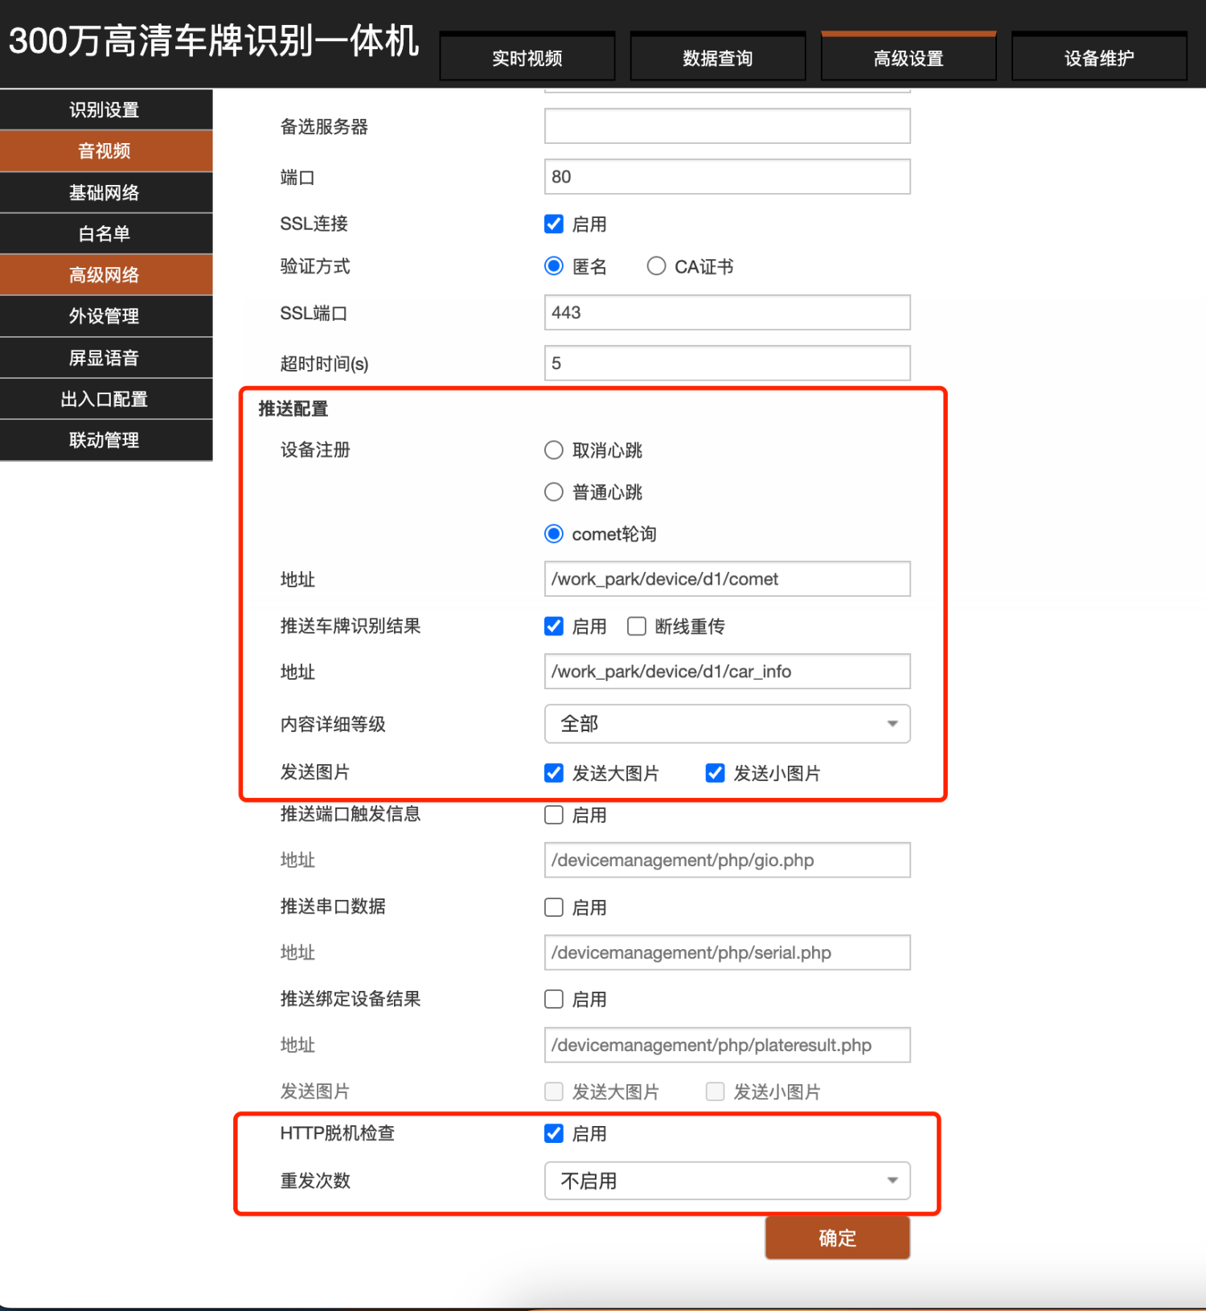This screenshot has height=1311, width=1206.
Task: Select 取消心跳 radio option
Action: coord(554,450)
